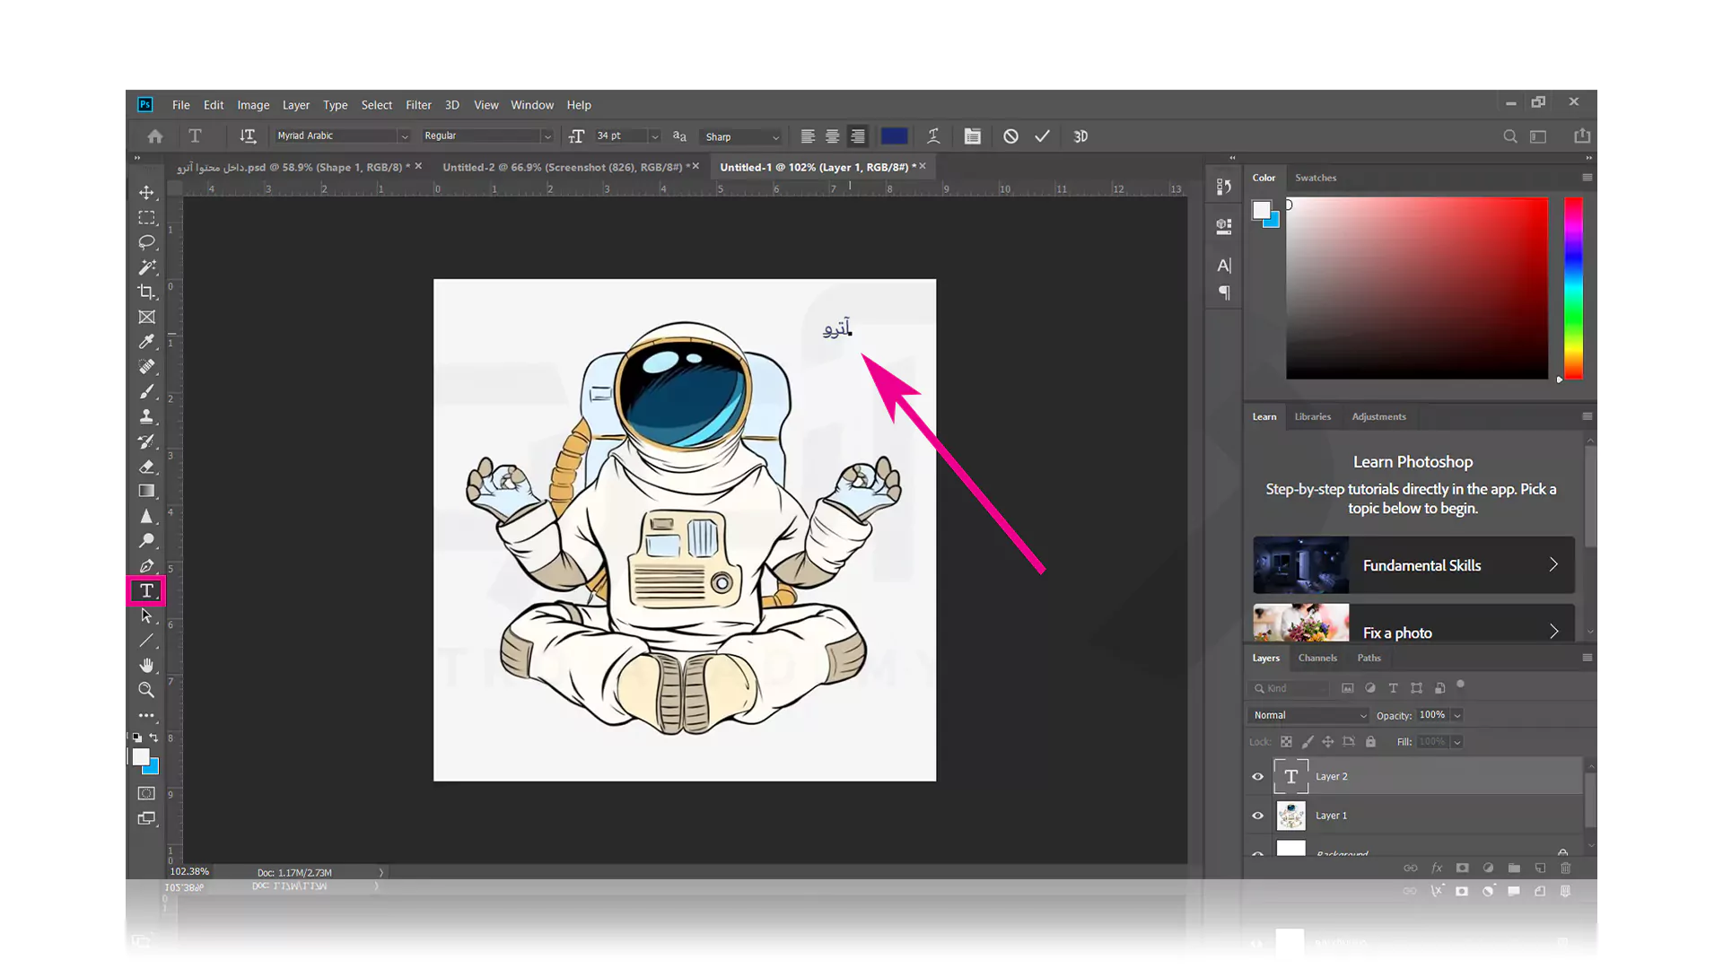The height and width of the screenshot is (969, 1723).
Task: Click the Home icon in options bar
Action: 155,136
